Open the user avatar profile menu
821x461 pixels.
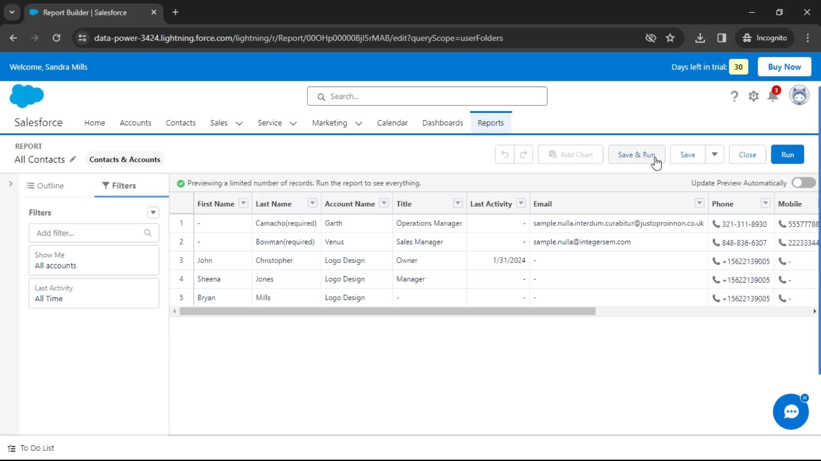(799, 96)
